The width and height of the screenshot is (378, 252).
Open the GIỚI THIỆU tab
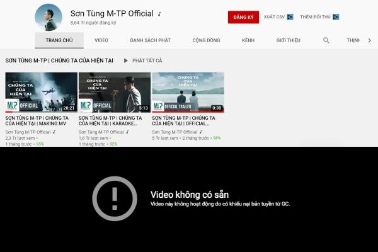(289, 40)
